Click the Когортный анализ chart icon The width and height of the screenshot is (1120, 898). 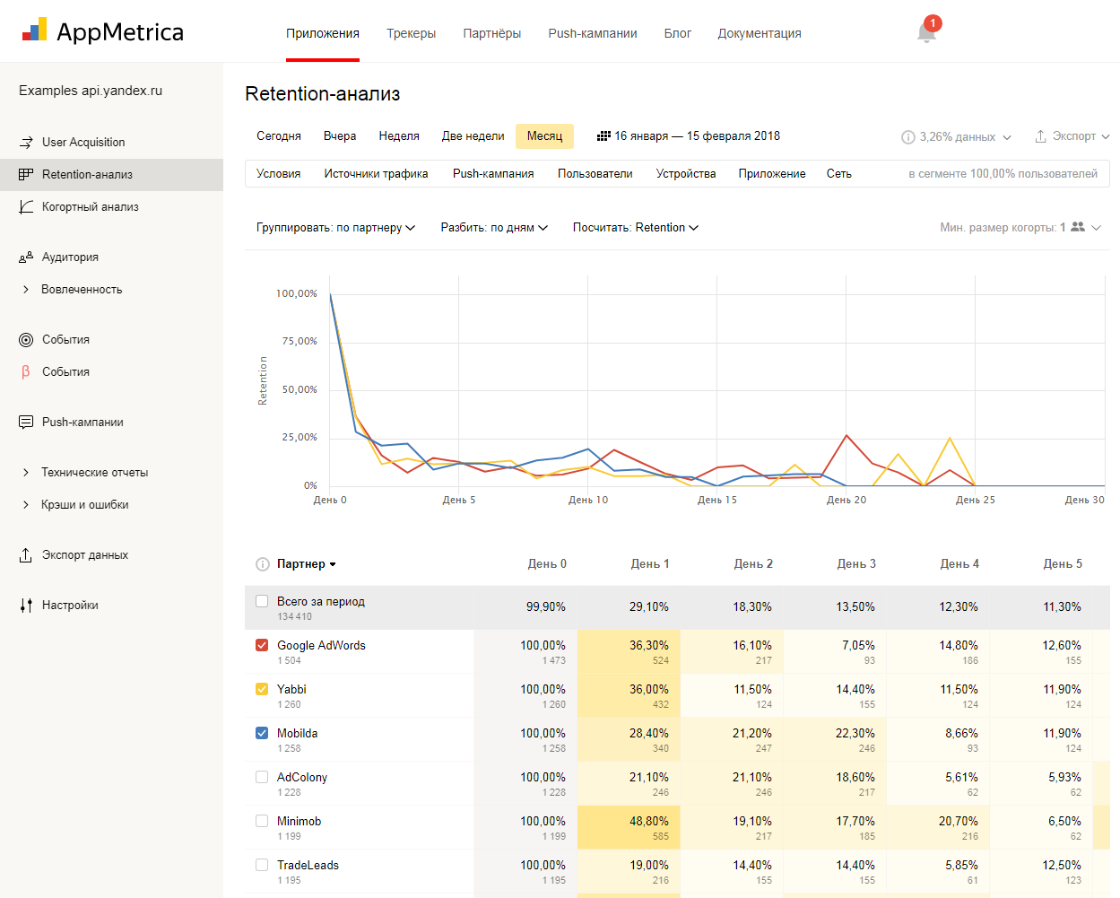pyautogui.click(x=26, y=206)
